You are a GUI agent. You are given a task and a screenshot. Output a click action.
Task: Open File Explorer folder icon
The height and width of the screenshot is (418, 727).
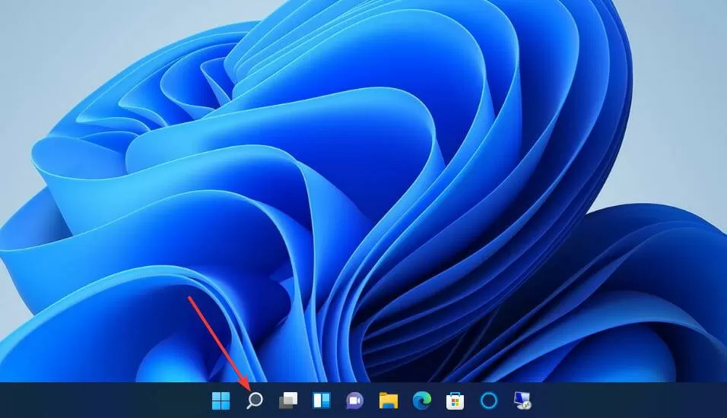click(x=389, y=401)
